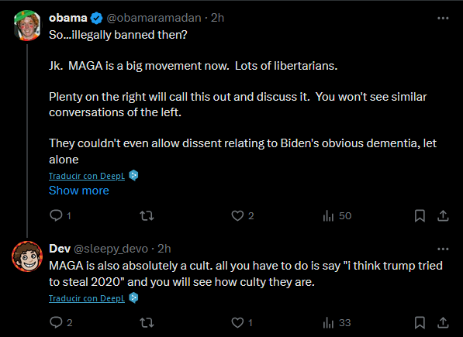The image size is (463, 337).
Task: Share Dev's tweet
Action: pyautogui.click(x=443, y=322)
